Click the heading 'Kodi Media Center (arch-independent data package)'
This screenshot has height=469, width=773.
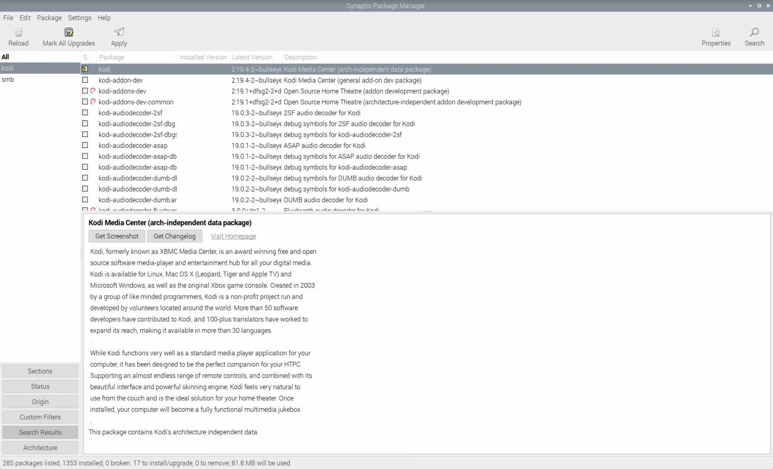tap(170, 222)
